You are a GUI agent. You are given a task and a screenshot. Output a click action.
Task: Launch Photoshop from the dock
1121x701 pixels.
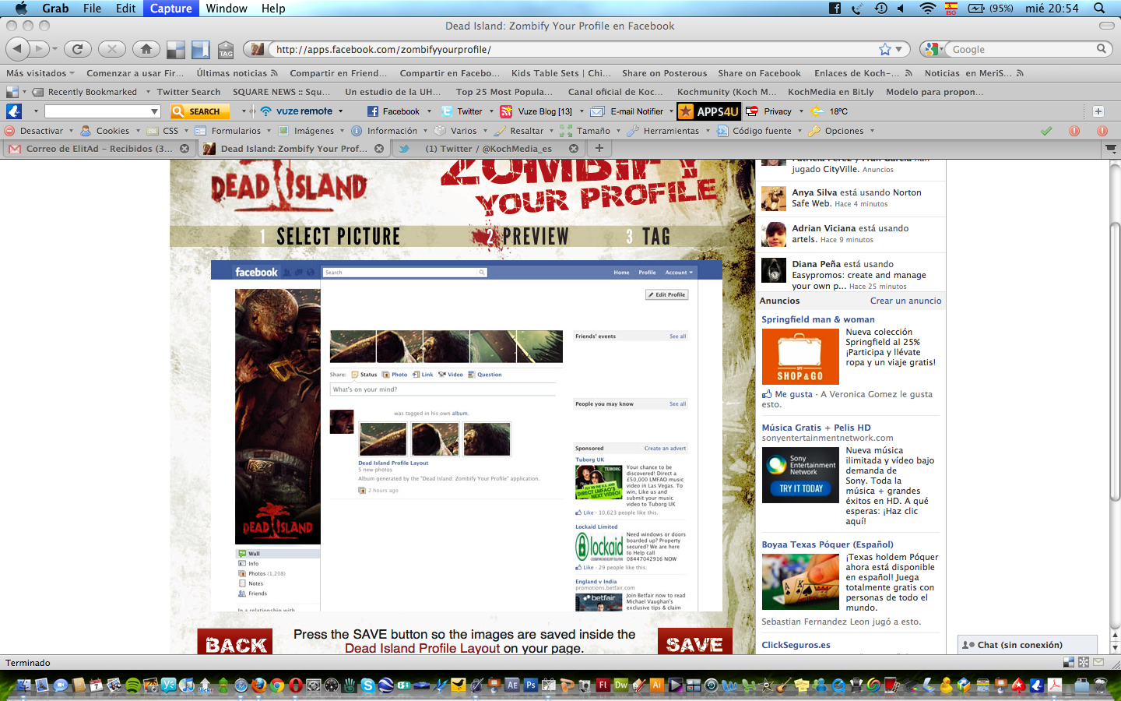pos(531,685)
